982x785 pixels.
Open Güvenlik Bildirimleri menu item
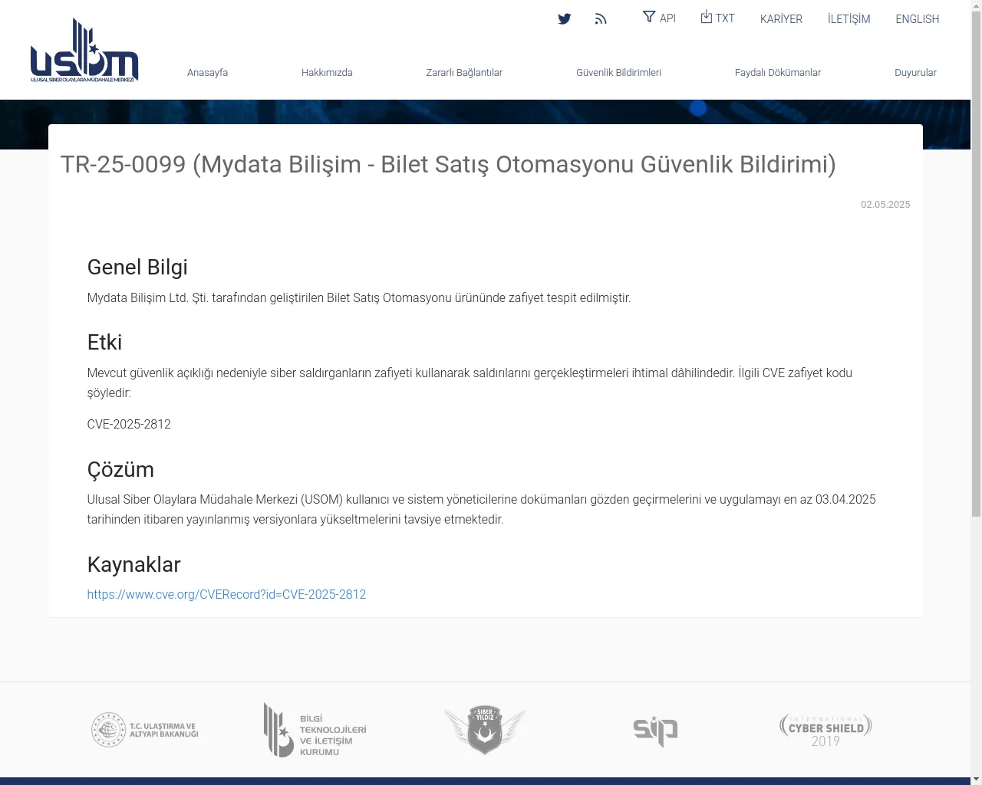(618, 73)
